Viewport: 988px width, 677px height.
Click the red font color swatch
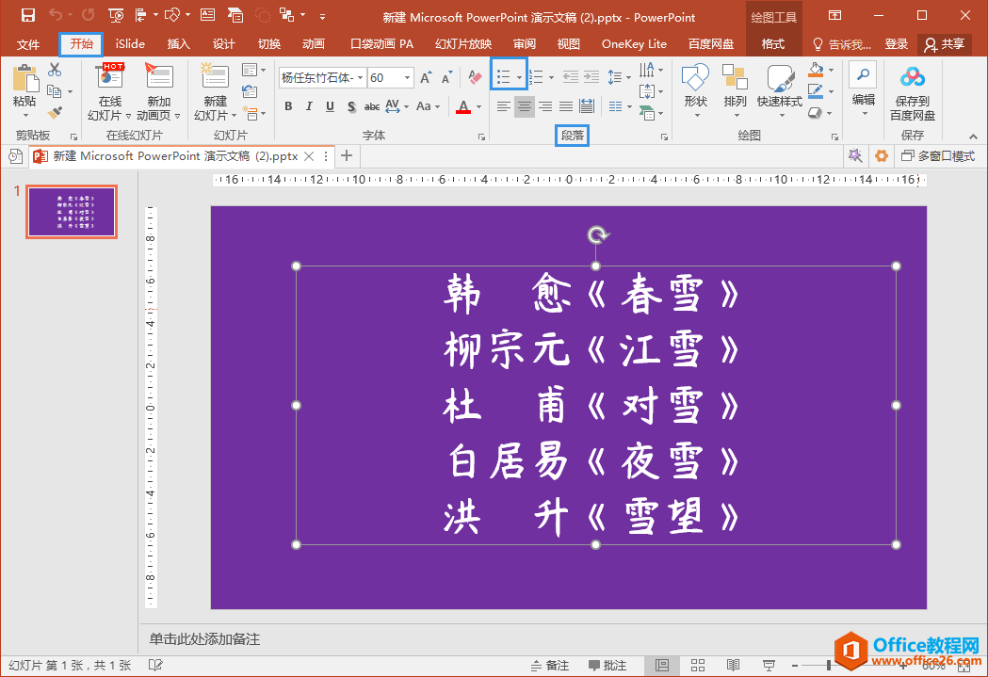(x=463, y=107)
